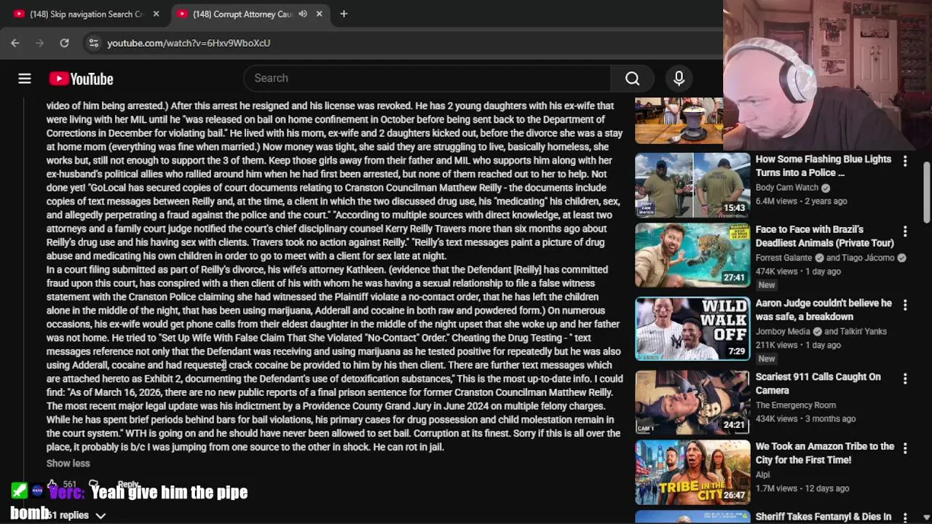Open Scariest 911 Calls thumbnail

point(692,402)
